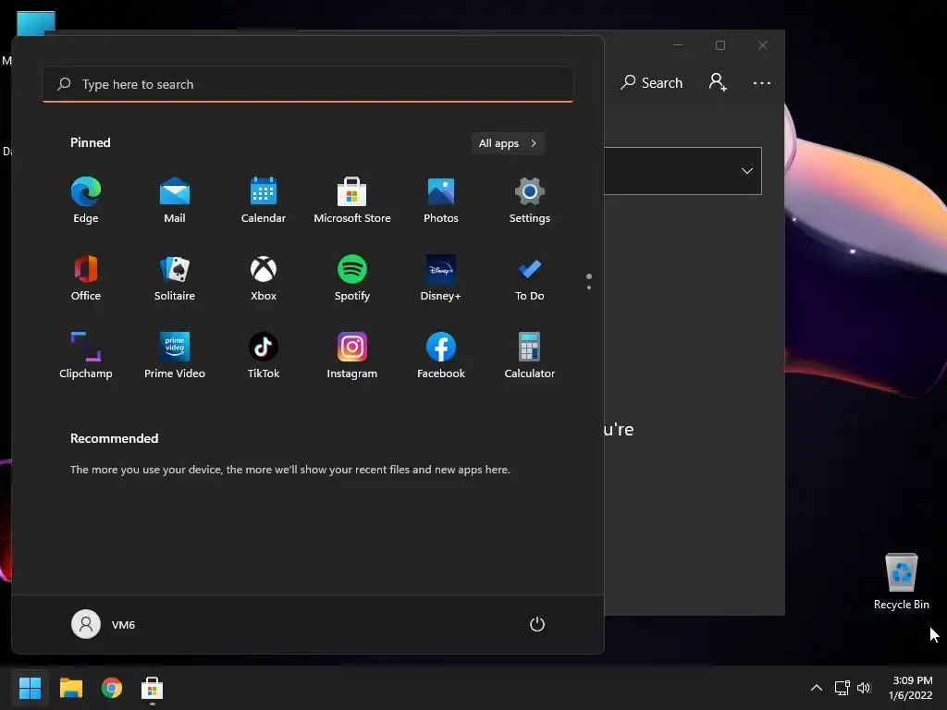Launch the Mail app
This screenshot has width=947, height=710.
(x=175, y=201)
